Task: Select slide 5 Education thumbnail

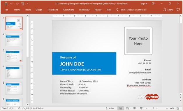Action: coord(14,88)
